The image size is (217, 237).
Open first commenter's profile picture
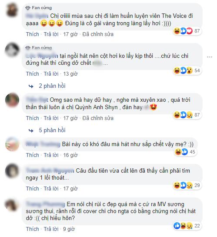tap(12, 10)
